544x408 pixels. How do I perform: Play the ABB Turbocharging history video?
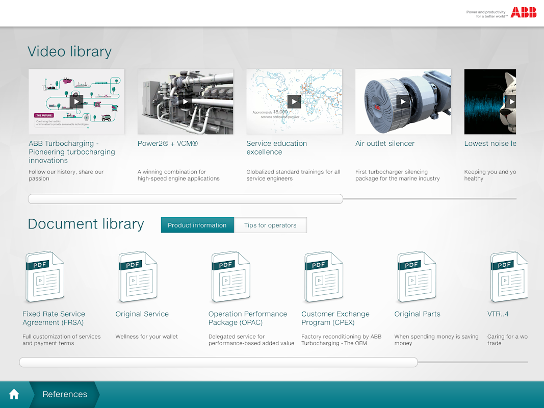click(x=76, y=101)
